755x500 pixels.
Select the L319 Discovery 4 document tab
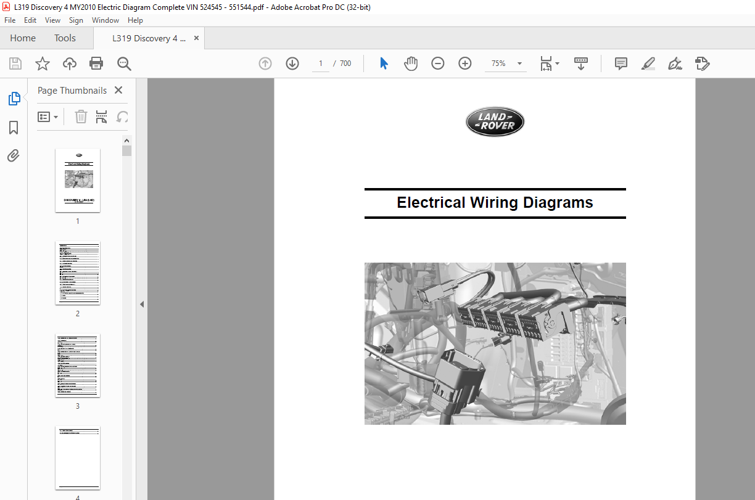pyautogui.click(x=149, y=38)
